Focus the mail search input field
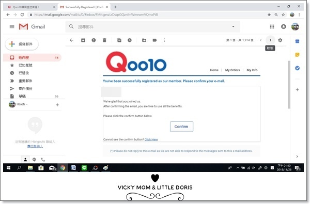310x204 pixels. pyautogui.click(x=152, y=27)
